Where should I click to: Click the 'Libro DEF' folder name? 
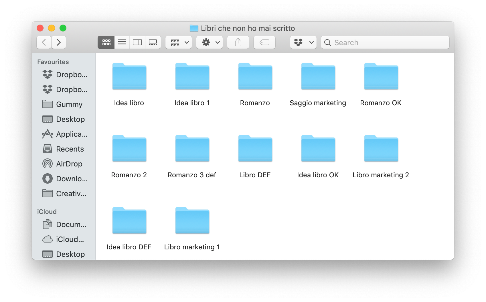255,175
